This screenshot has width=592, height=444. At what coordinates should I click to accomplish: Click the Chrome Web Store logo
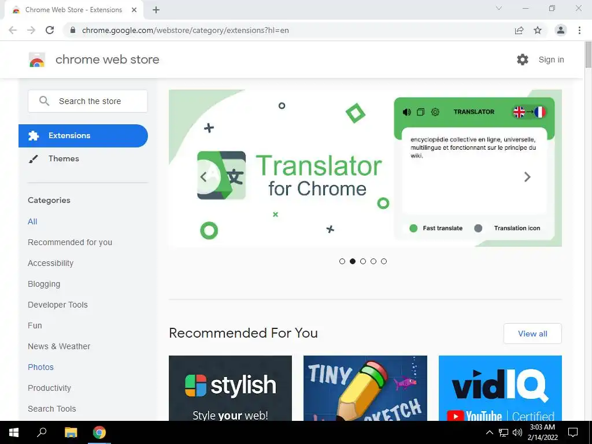tap(37, 60)
